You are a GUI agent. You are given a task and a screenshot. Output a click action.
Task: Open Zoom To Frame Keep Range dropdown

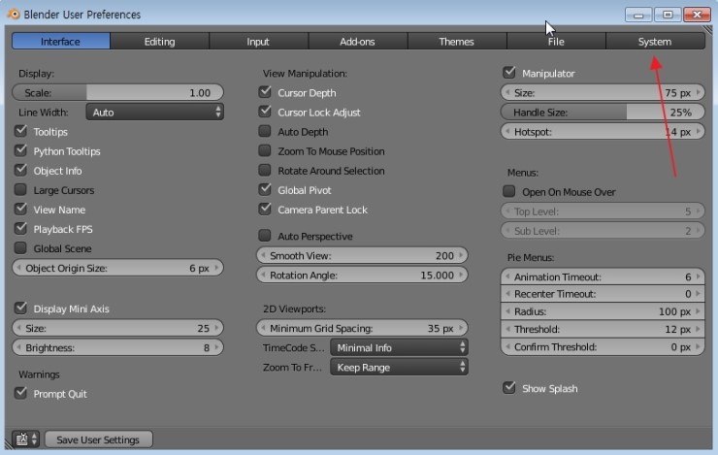pos(399,367)
